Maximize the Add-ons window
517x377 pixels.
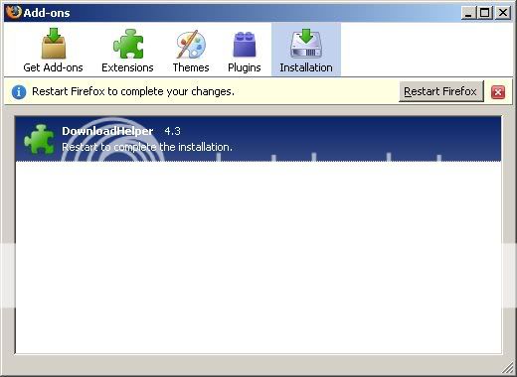coord(485,13)
